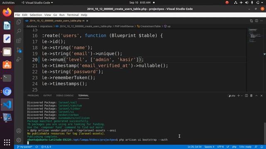Image resolution: width=266 pixels, height=149 pixels.
Task: Open the Edit menu
Action: [x=25, y=15]
